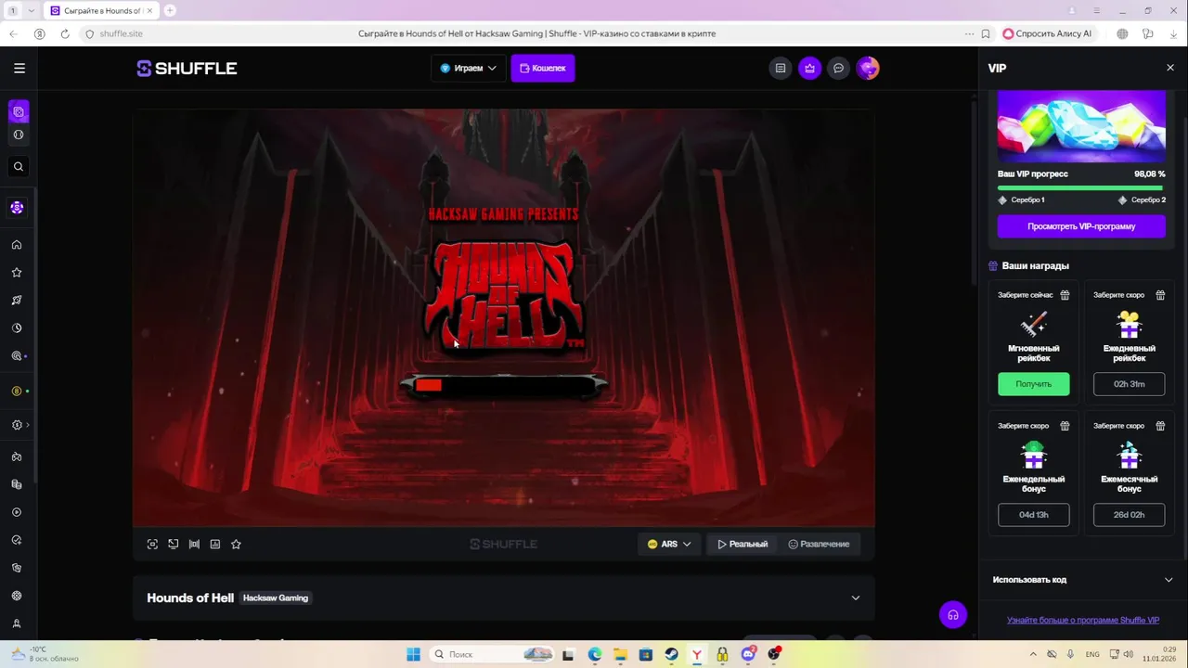Switch to Развлечение fun mode
Image resolution: width=1188 pixels, height=668 pixels.
tap(819, 545)
